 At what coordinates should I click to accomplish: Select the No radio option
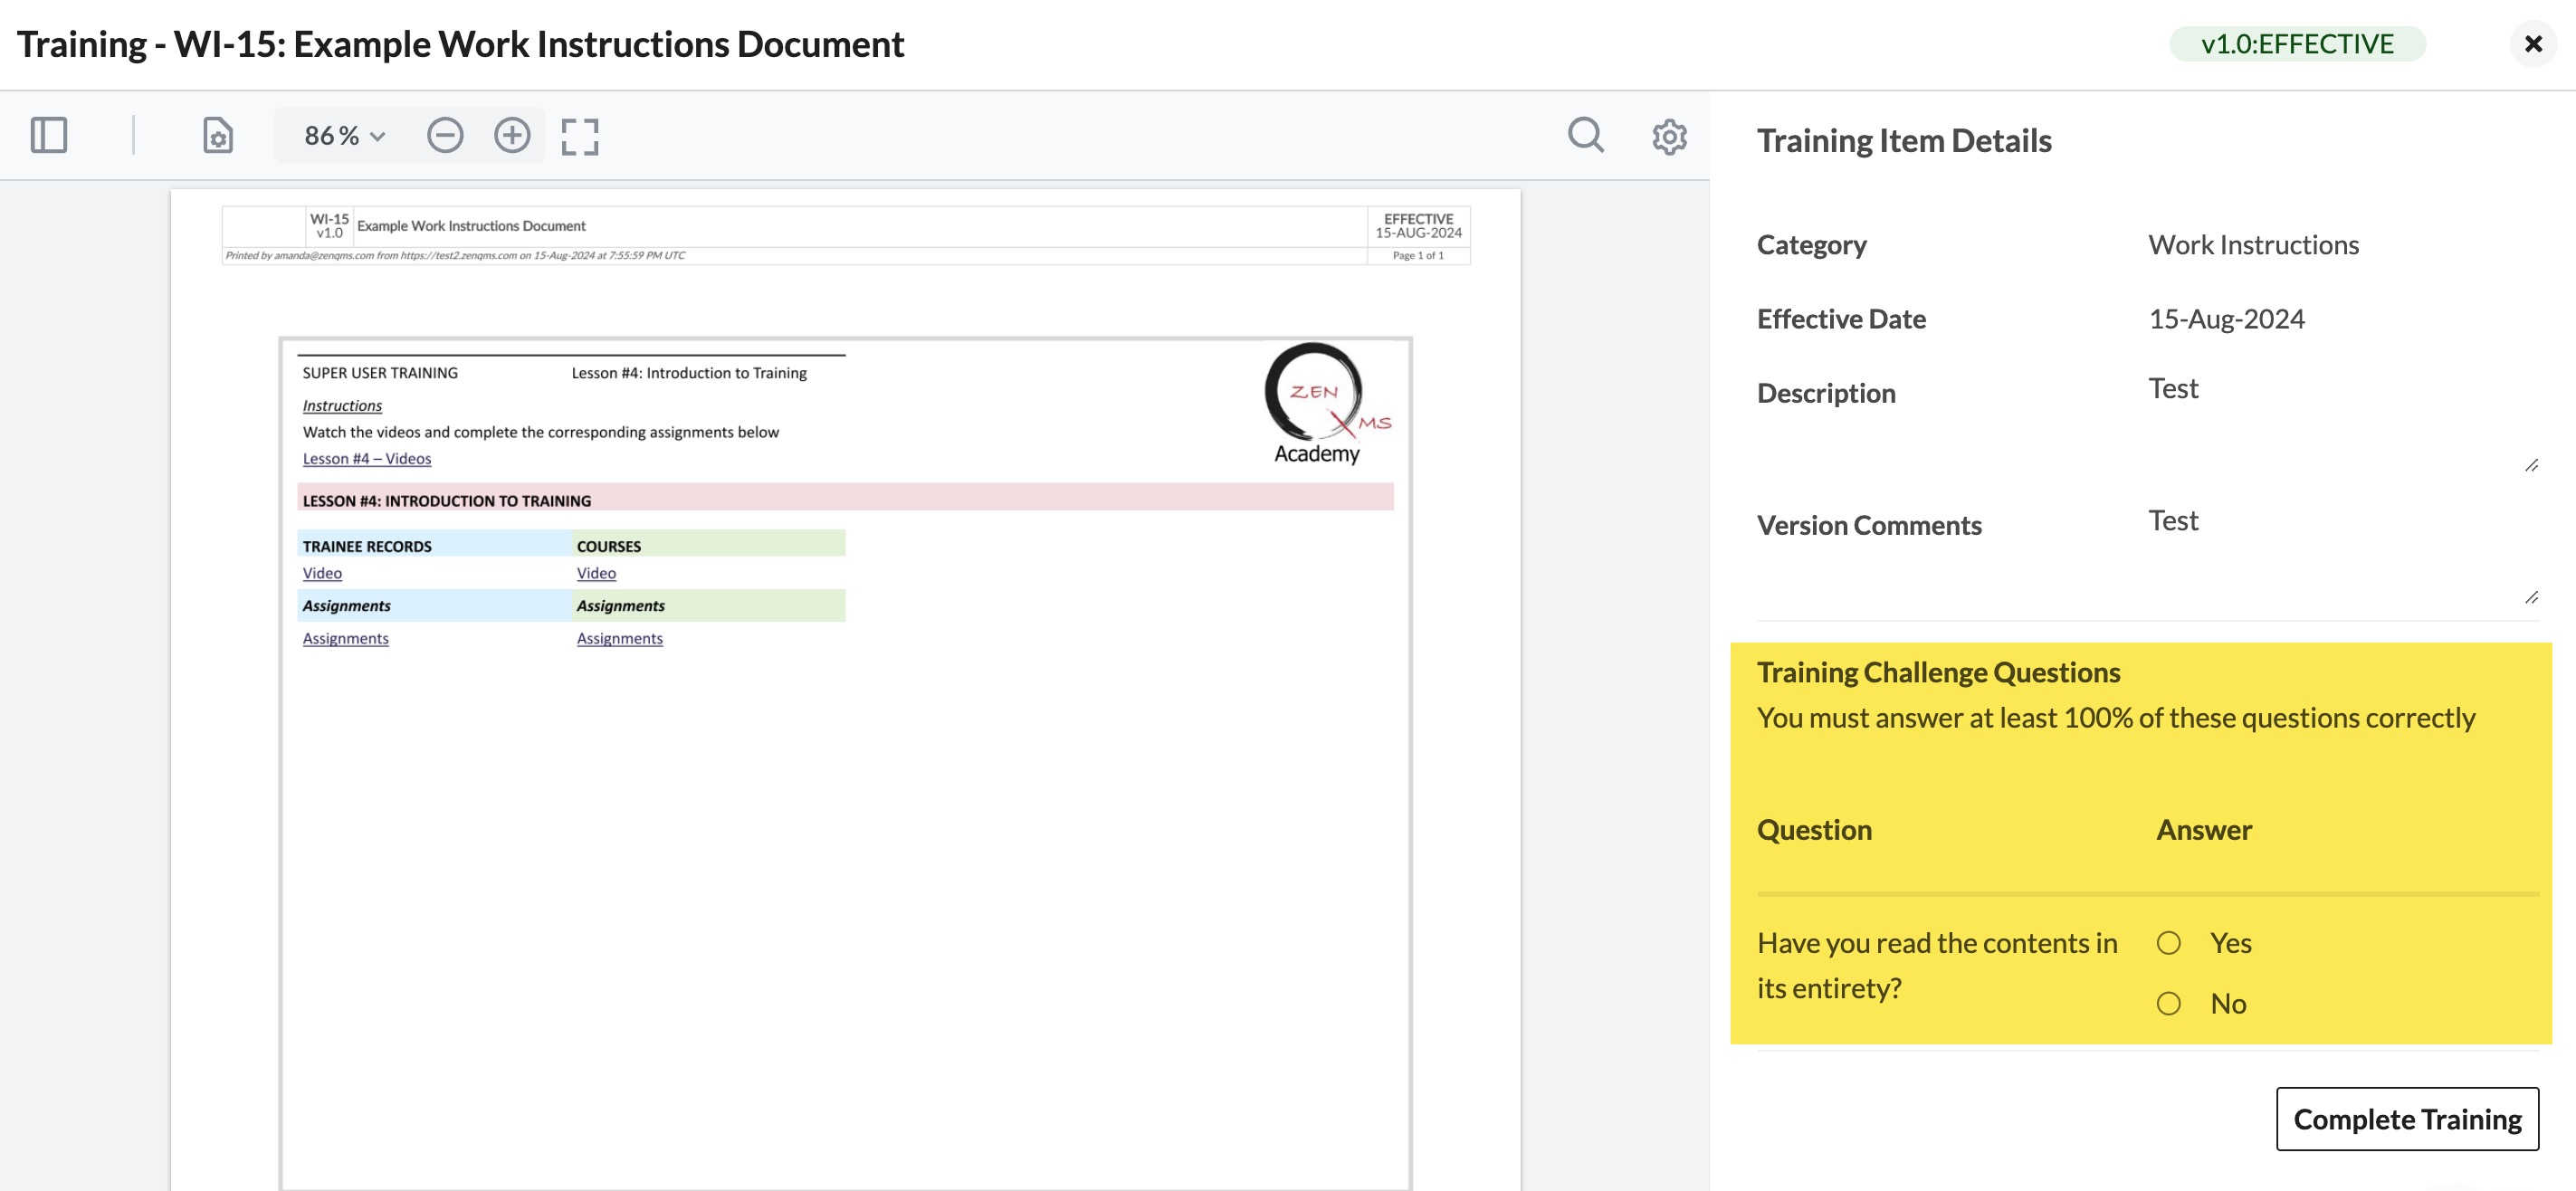(2168, 1003)
